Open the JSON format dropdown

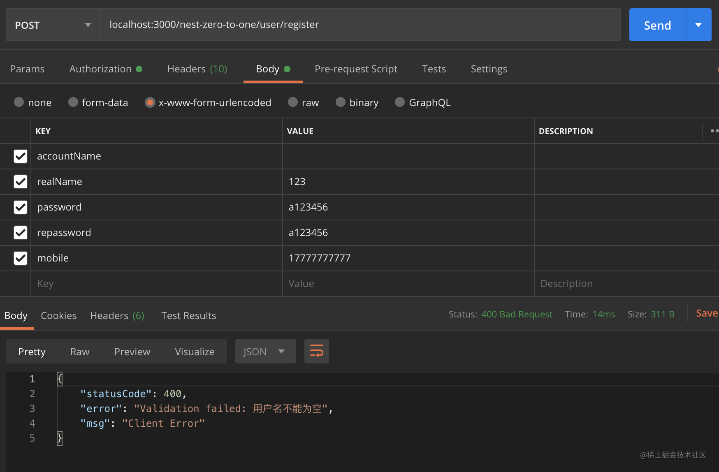point(266,351)
